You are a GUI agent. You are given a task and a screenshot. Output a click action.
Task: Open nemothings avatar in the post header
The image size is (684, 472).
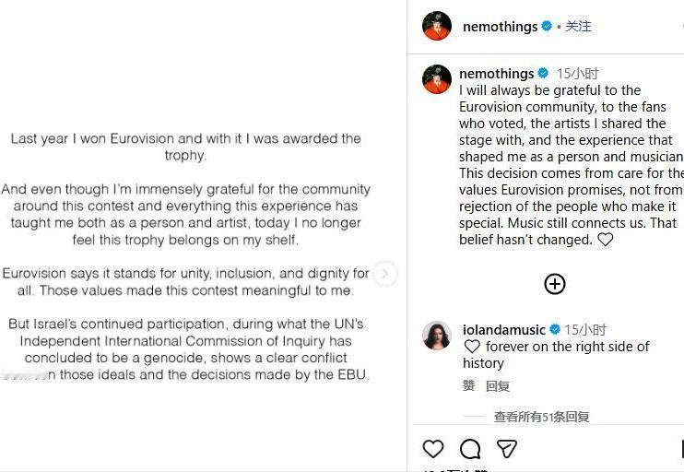(437, 26)
